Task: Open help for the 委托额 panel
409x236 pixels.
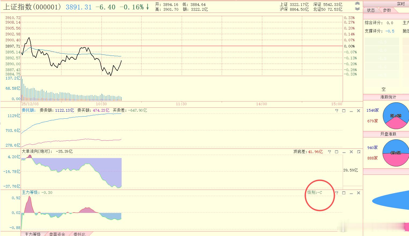Action: coord(337,111)
